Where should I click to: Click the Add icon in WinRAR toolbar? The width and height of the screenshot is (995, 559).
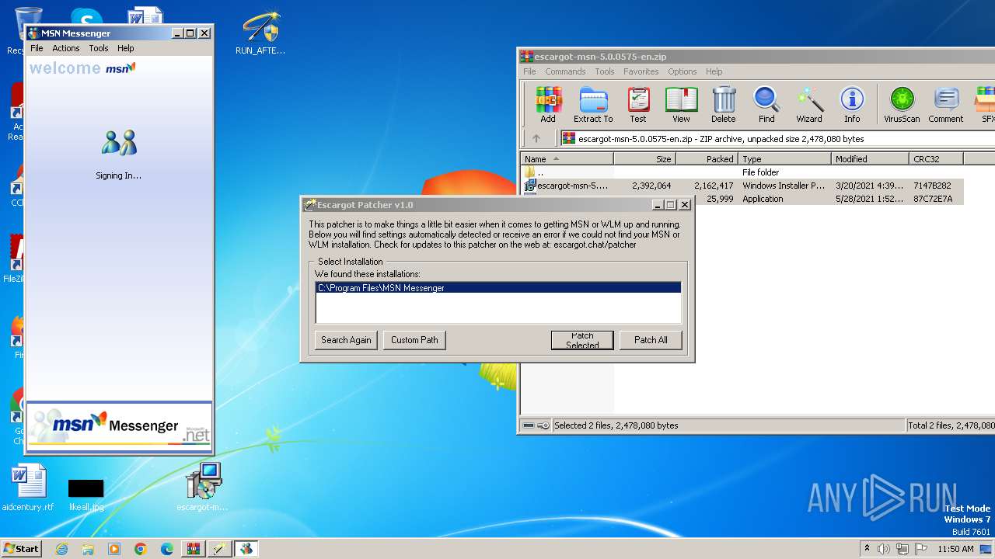coord(548,105)
